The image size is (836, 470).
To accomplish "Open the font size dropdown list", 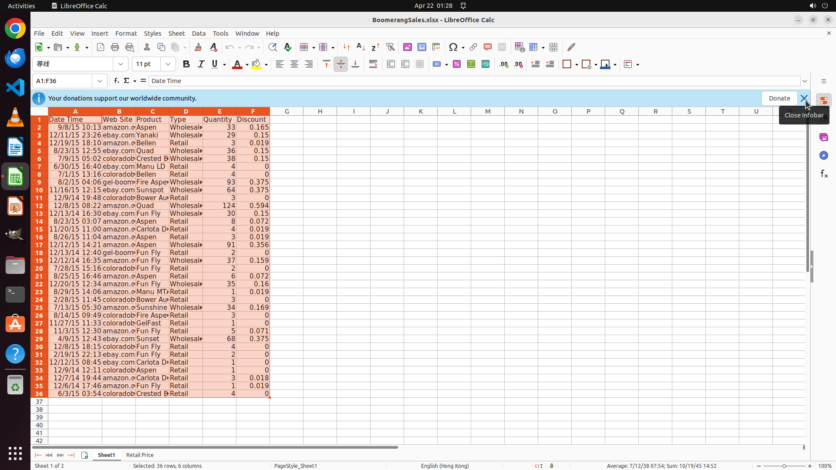I will [168, 64].
